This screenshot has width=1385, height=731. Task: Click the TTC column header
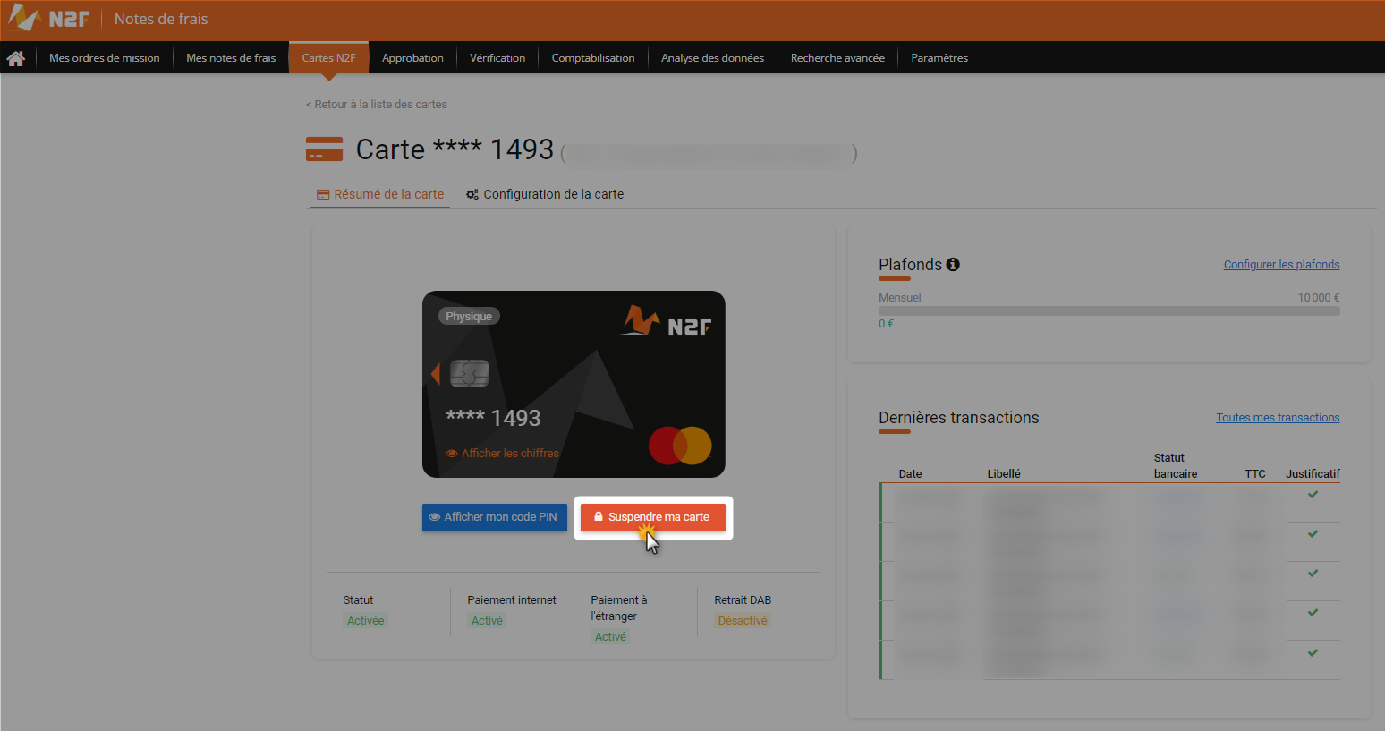coord(1255,474)
